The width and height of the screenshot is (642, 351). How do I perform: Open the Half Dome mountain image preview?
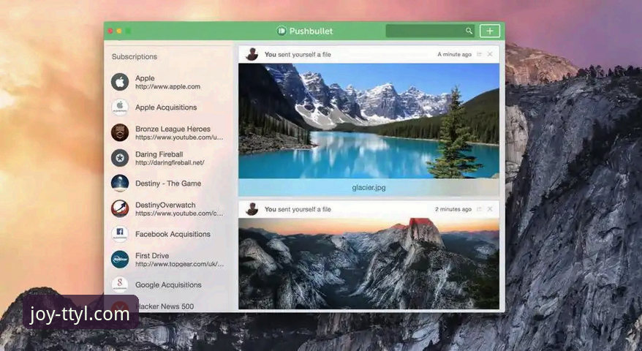(369, 263)
